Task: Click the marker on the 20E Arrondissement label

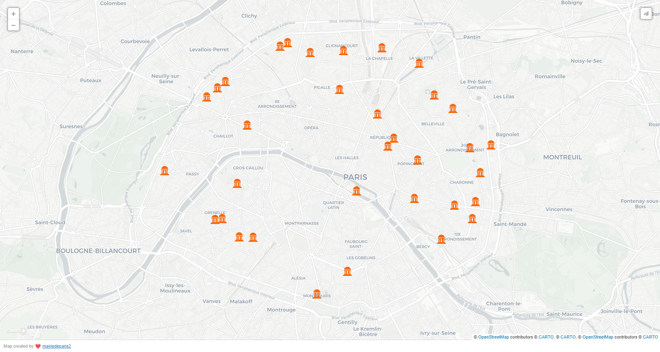Action: point(470,147)
